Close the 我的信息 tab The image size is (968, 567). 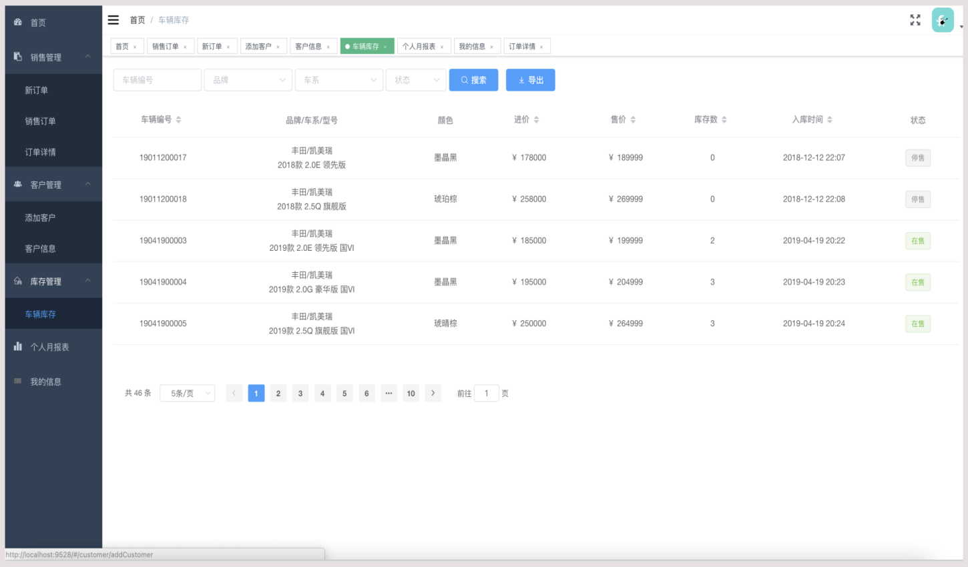point(491,47)
